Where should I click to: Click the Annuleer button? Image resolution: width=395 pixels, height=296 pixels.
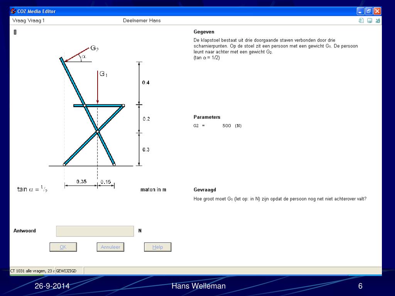[x=110, y=247]
